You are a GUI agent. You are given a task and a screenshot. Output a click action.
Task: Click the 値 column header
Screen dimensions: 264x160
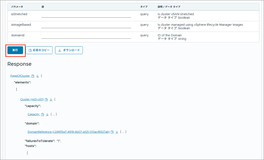[43, 7]
